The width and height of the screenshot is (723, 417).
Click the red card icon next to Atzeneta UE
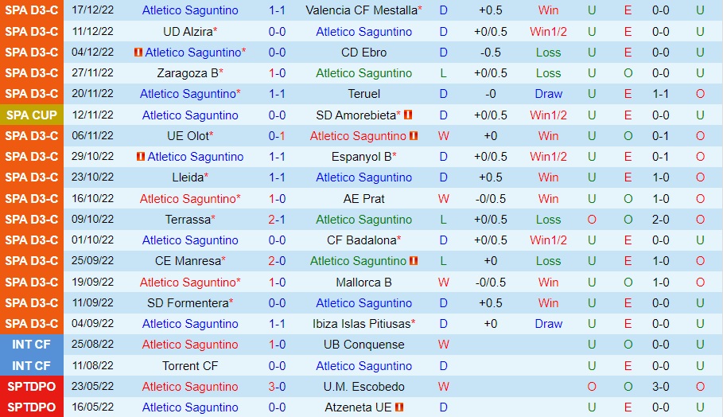click(x=399, y=407)
